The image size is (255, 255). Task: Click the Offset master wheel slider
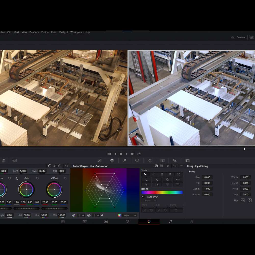[x=54, y=208]
